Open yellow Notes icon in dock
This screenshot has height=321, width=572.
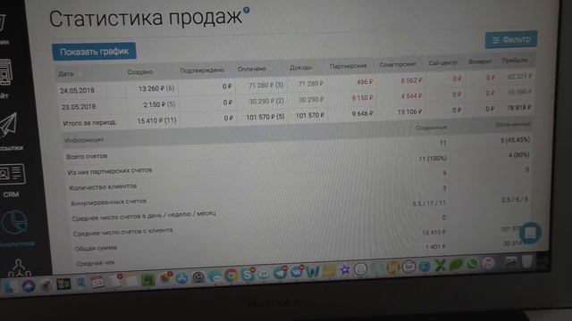tap(329, 271)
